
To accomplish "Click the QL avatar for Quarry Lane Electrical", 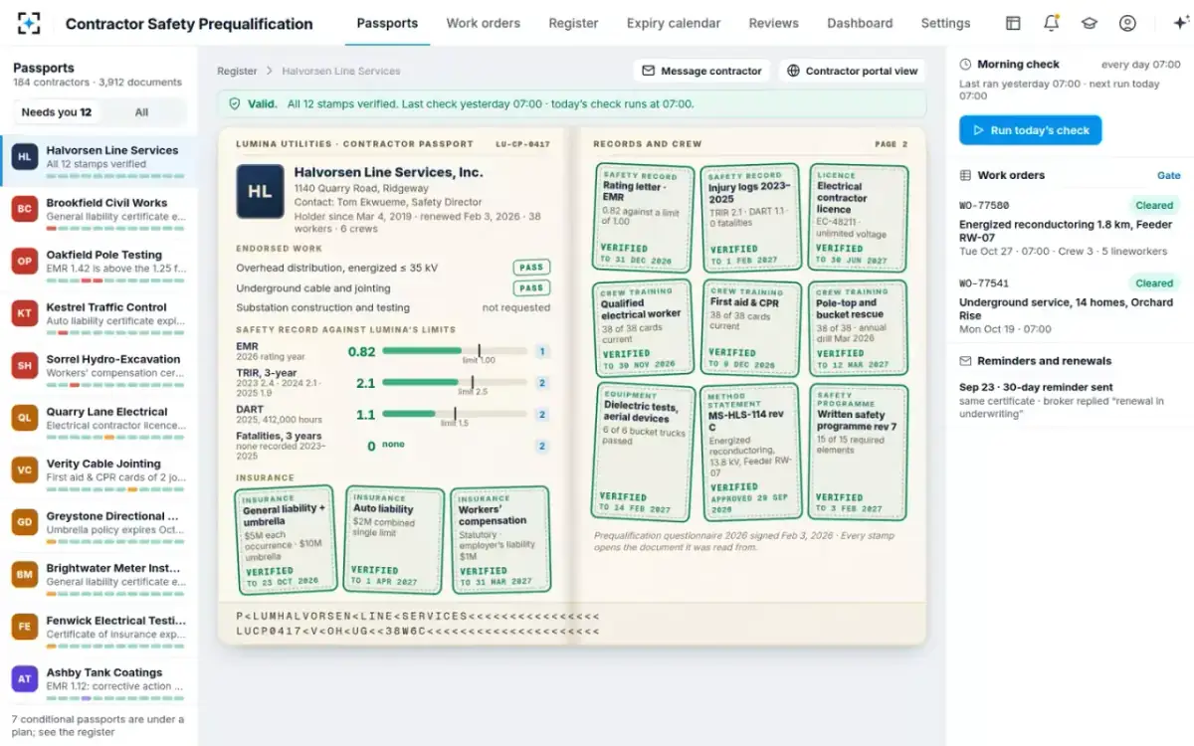I will click(x=25, y=418).
